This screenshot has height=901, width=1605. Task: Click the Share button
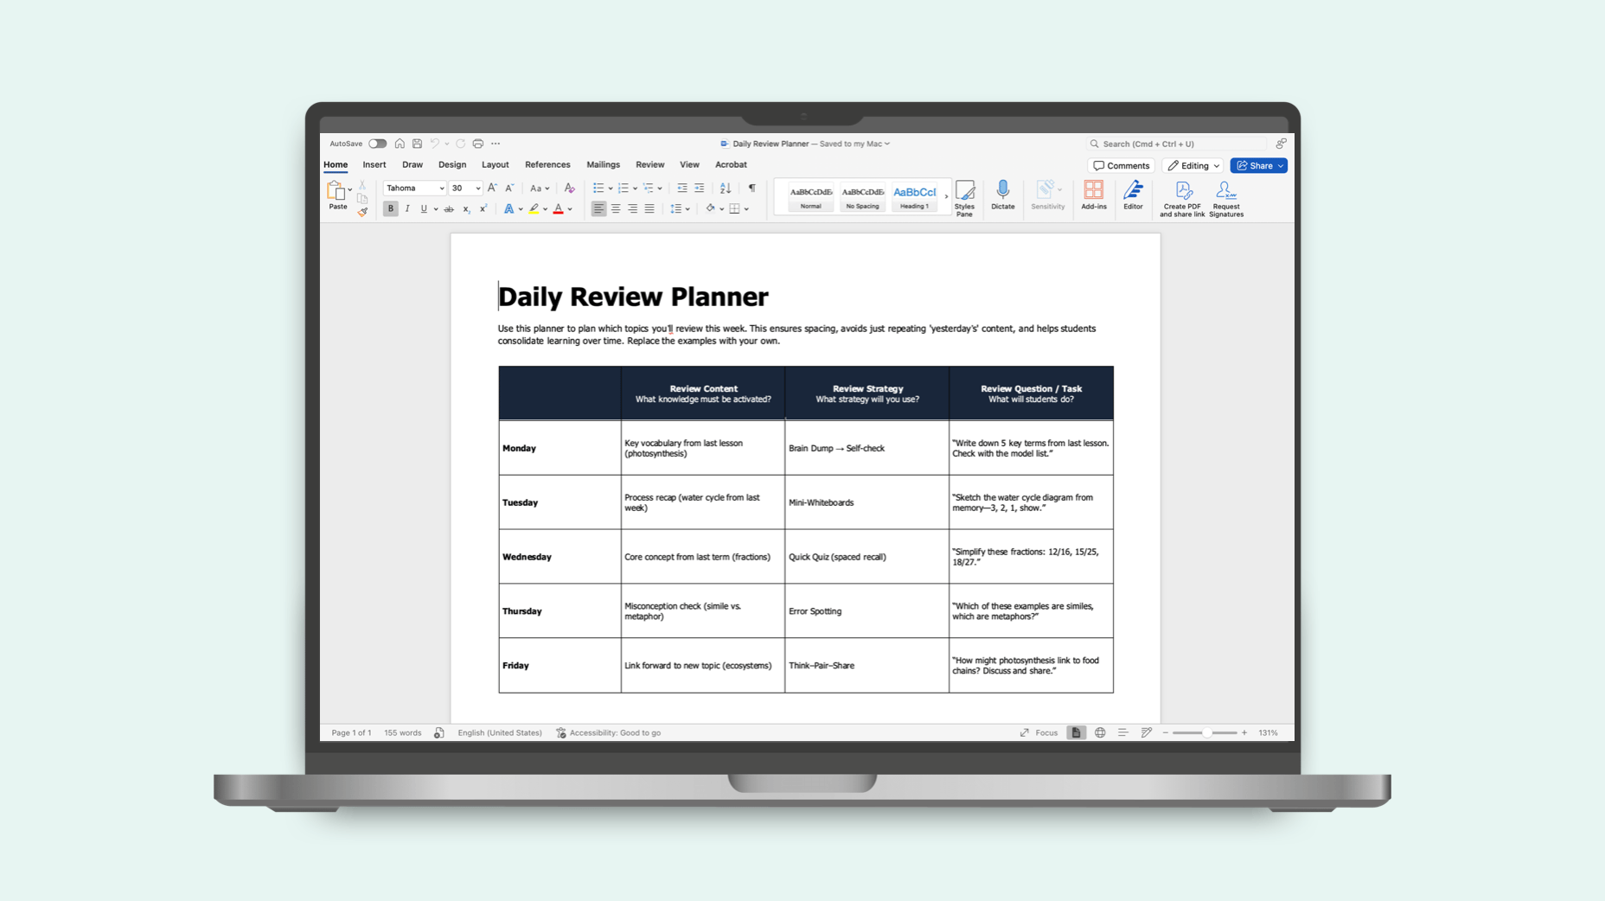pyautogui.click(x=1259, y=165)
